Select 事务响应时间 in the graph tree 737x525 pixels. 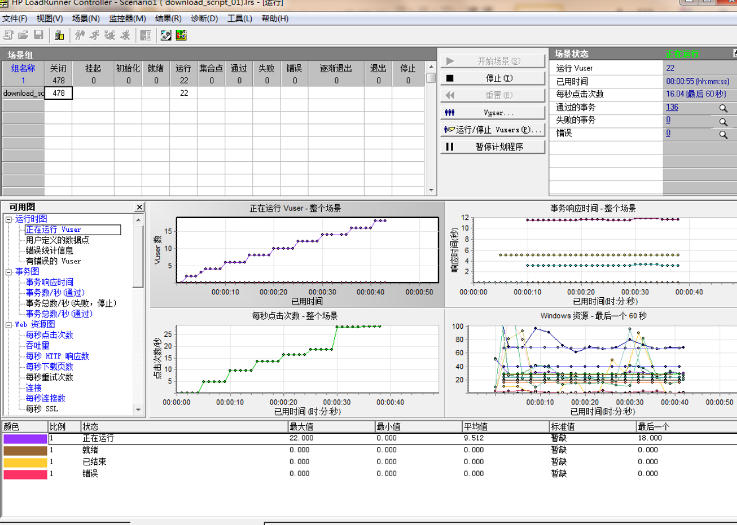click(49, 282)
